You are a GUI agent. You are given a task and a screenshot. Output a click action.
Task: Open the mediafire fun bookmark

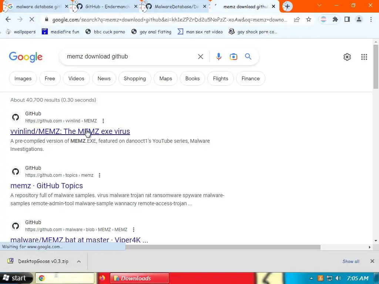click(x=60, y=32)
